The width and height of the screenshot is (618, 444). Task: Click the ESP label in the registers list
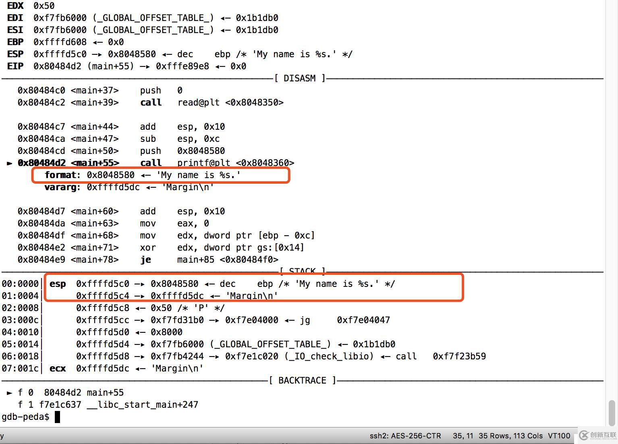click(x=15, y=54)
